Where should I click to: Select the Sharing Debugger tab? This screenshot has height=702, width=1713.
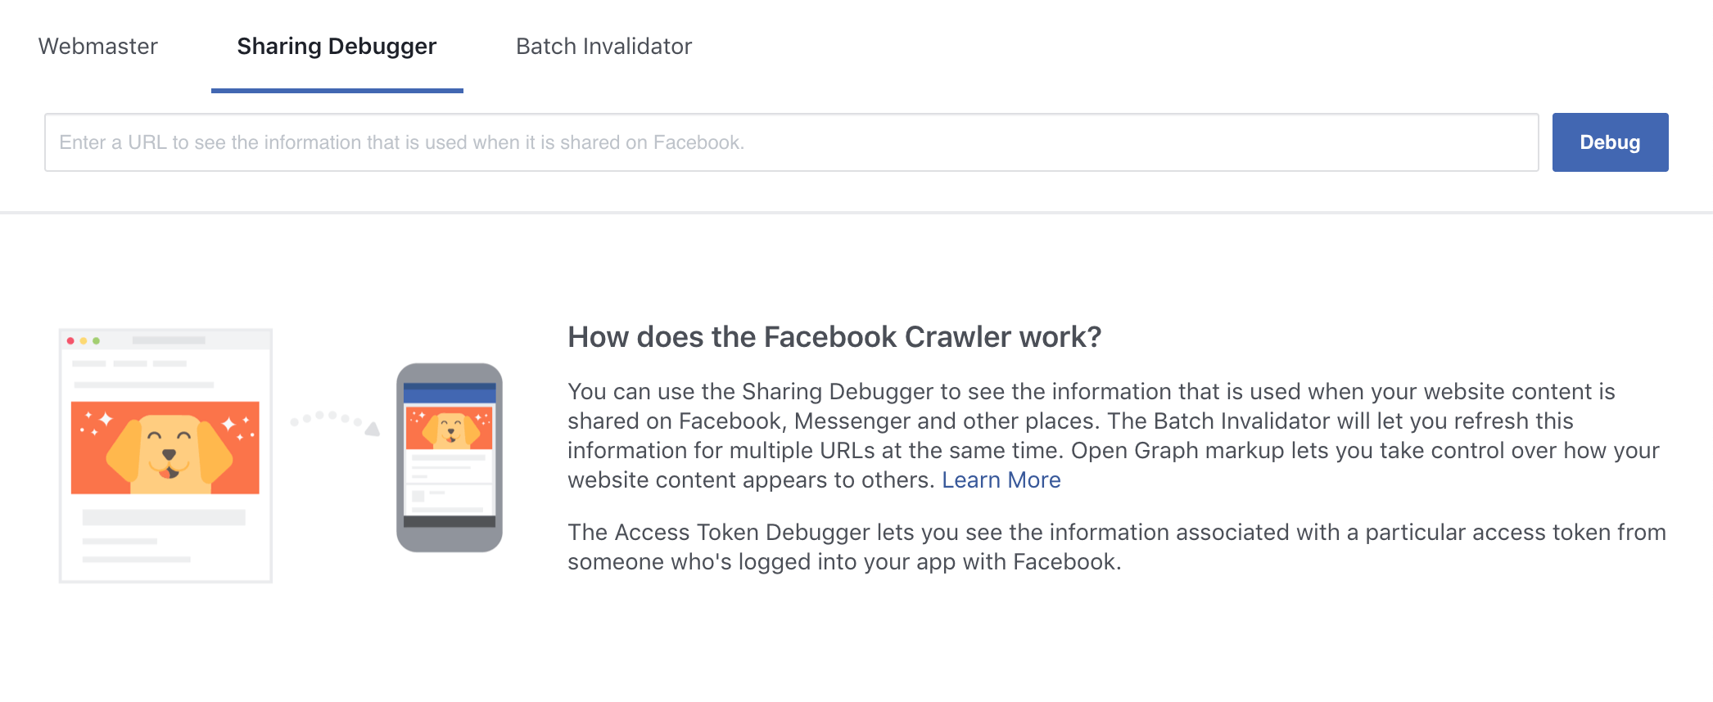tap(336, 47)
